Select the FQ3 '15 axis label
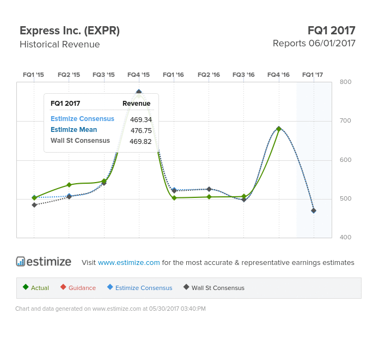The height and width of the screenshot is (338, 373). 103,75
